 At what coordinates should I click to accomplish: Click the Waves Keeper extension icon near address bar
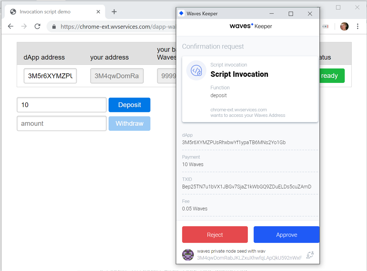[325, 27]
